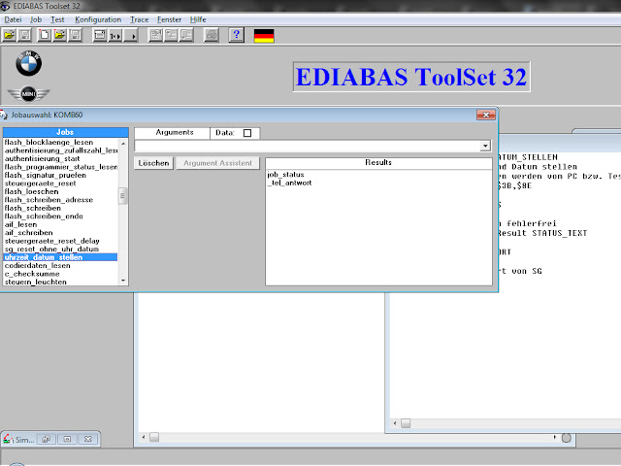
Task: Click the Jobauswahl dialog title icon
Action: tap(4, 116)
